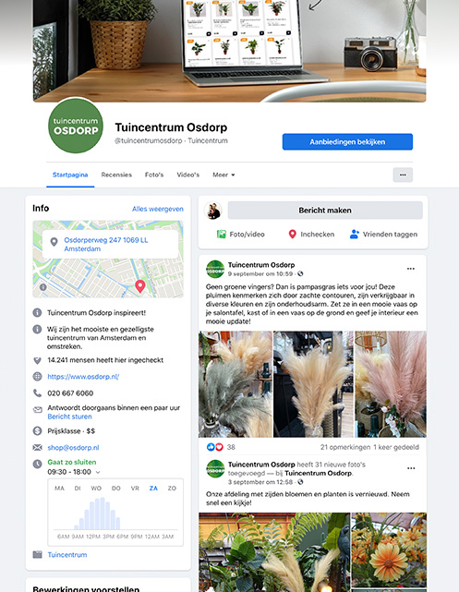Click the Tuincentrum Osdorp round profile logo
The width and height of the screenshot is (459, 592).
click(76, 126)
